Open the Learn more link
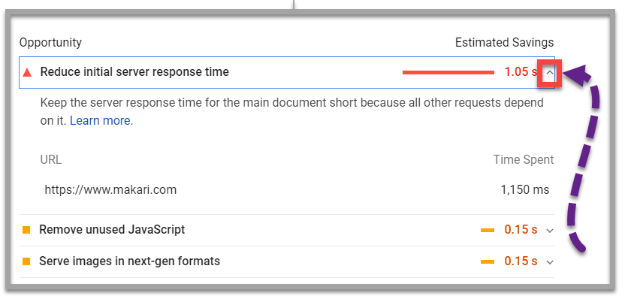Image resolution: width=628 pixels, height=302 pixels. pyautogui.click(x=101, y=120)
